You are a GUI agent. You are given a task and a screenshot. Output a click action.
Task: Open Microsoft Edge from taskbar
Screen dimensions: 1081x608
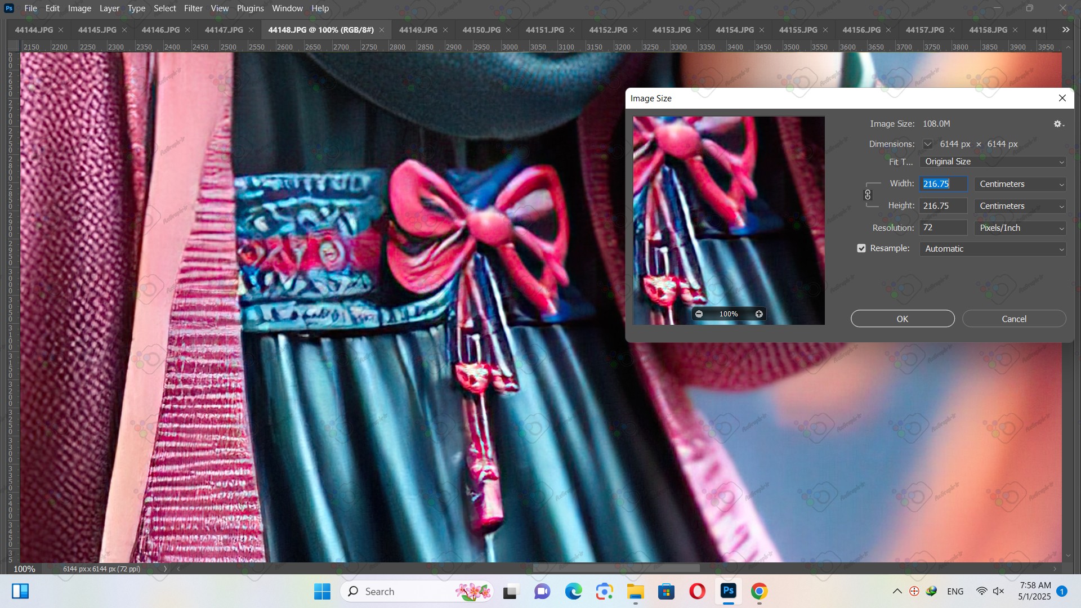[x=573, y=592]
